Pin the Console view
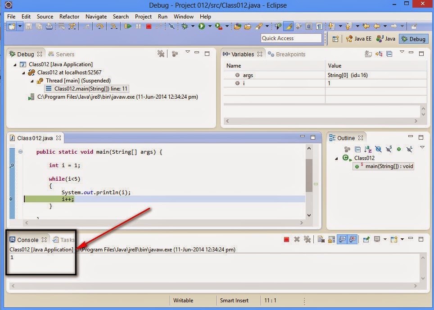The width and height of the screenshot is (434, 310). [x=366, y=239]
